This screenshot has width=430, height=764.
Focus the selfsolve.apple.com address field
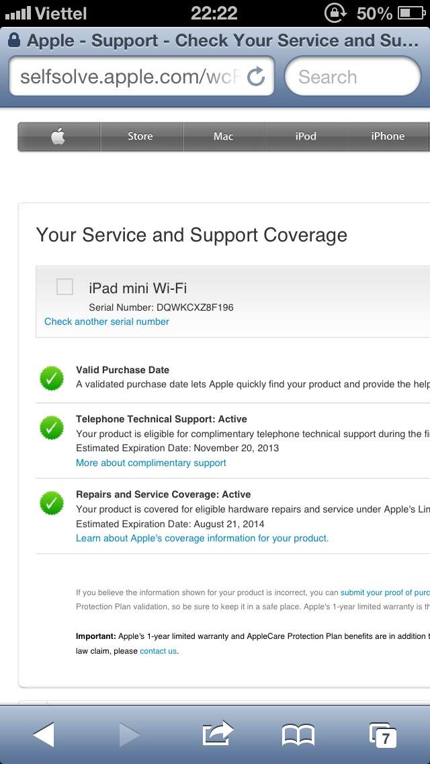click(142, 77)
